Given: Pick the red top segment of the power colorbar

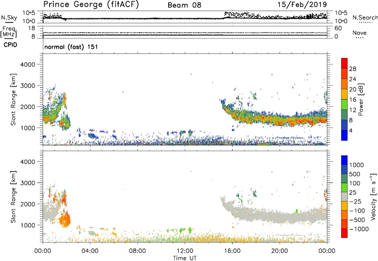Looking at the screenshot, I should (344, 64).
